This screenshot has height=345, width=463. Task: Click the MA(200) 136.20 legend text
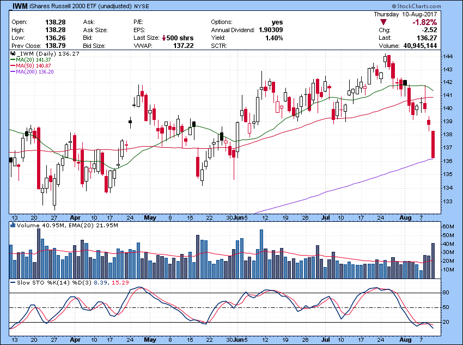click(x=35, y=72)
